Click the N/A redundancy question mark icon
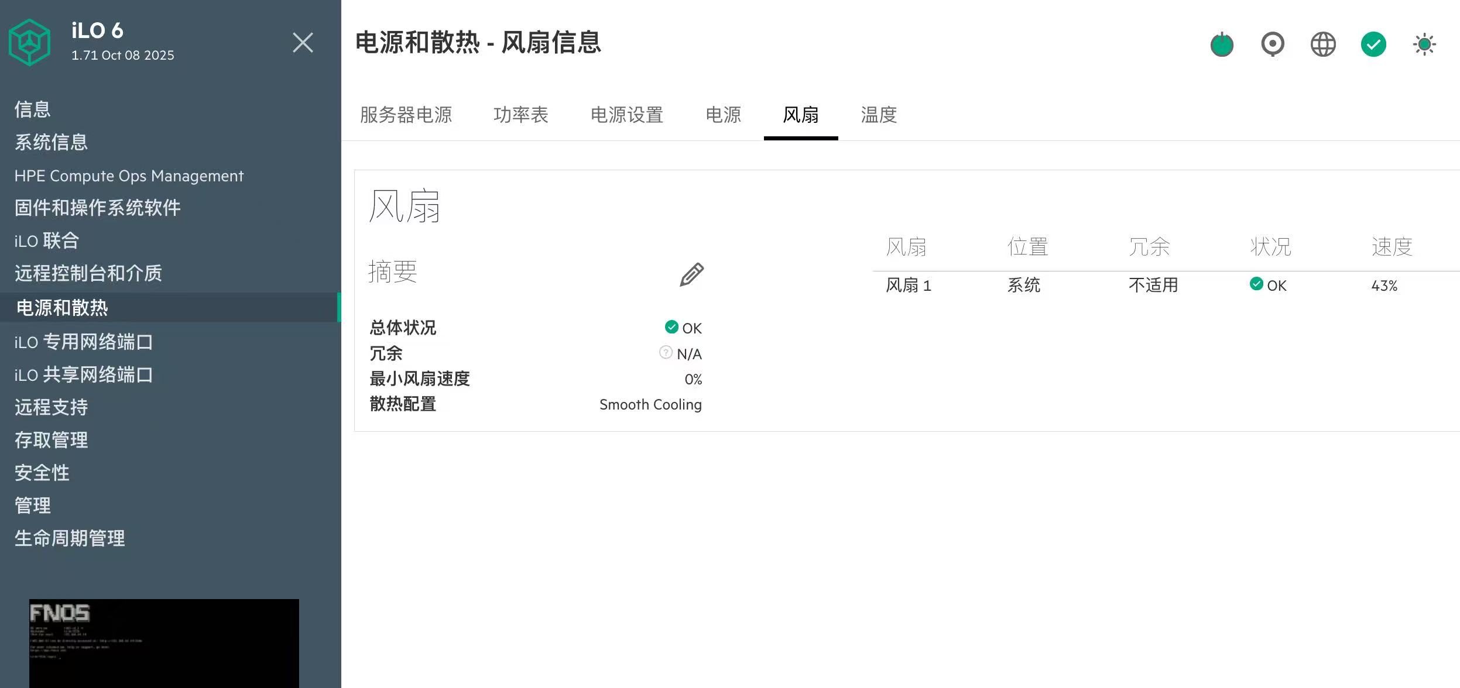Image resolution: width=1460 pixels, height=688 pixels. (666, 352)
